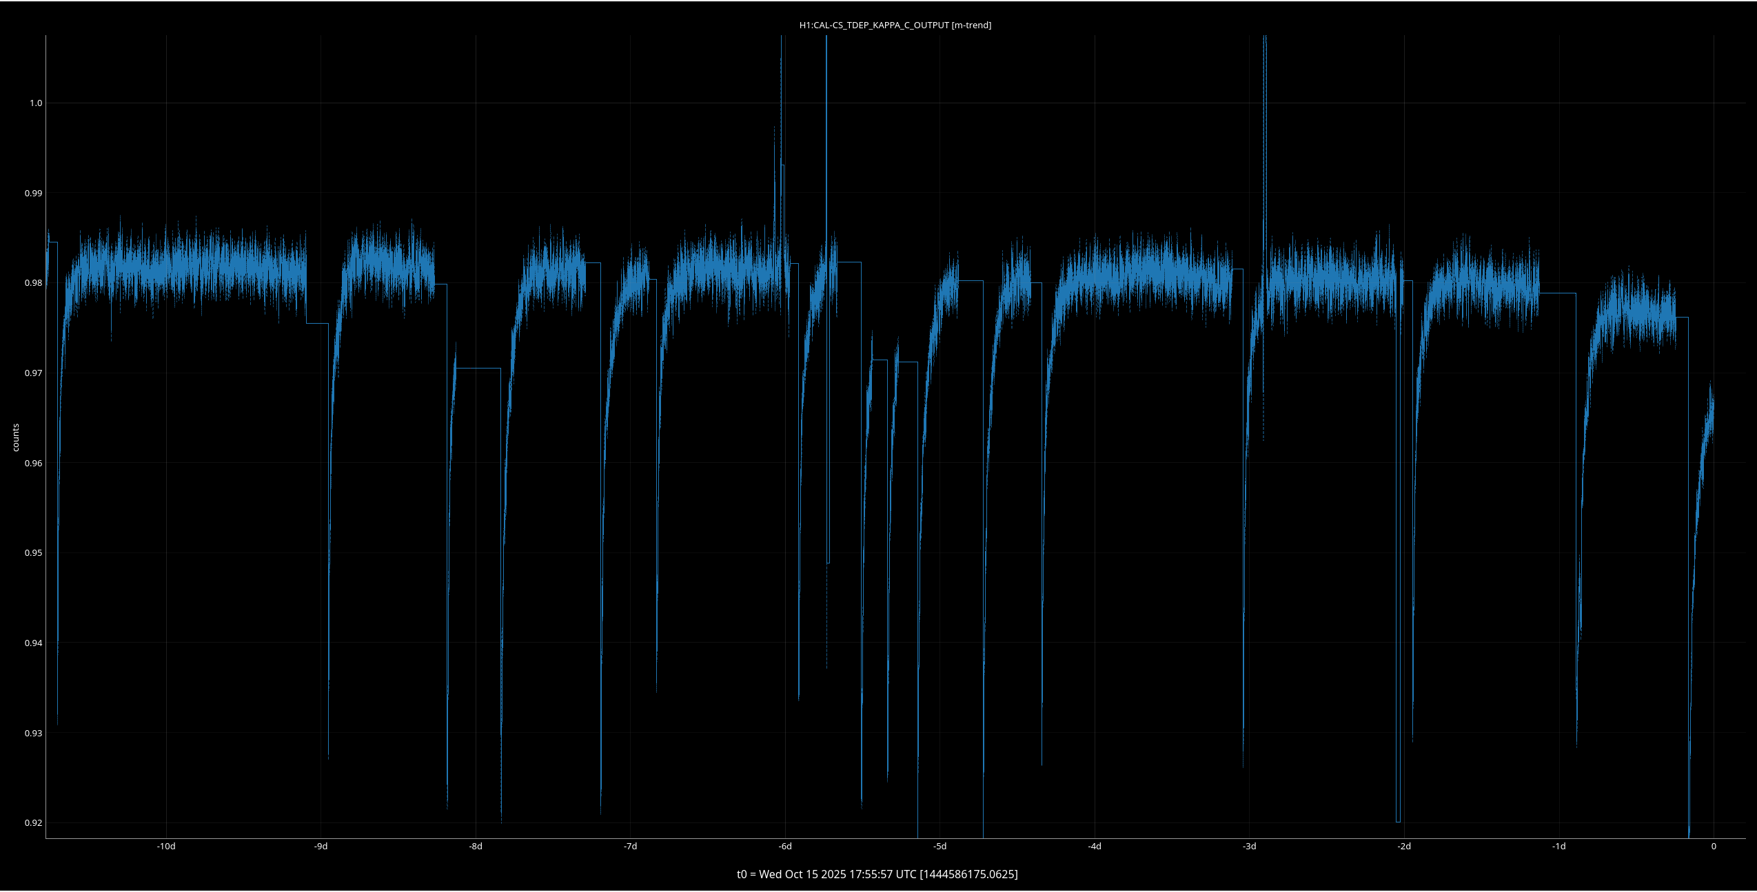Image resolution: width=1757 pixels, height=892 pixels.
Task: Click the 0.92 y-axis tick label
Action: pyautogui.click(x=33, y=823)
